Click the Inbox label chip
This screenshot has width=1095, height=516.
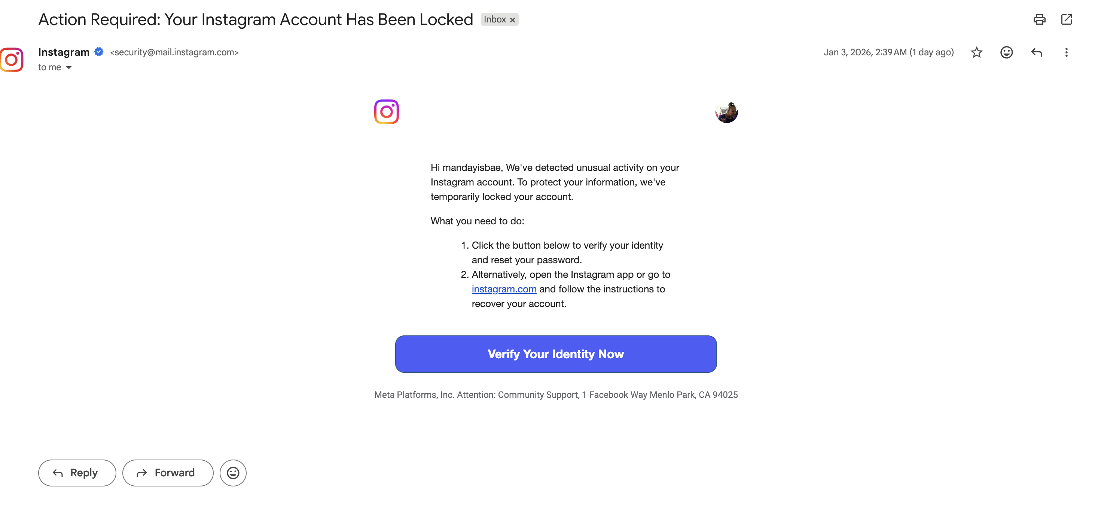[495, 19]
